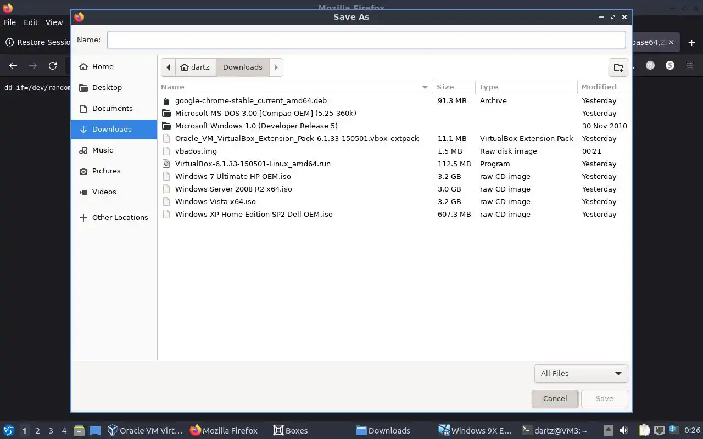The height and width of the screenshot is (439, 703).
Task: Select Microsoft MS-DOS 3.00 folder
Action: click(394, 113)
